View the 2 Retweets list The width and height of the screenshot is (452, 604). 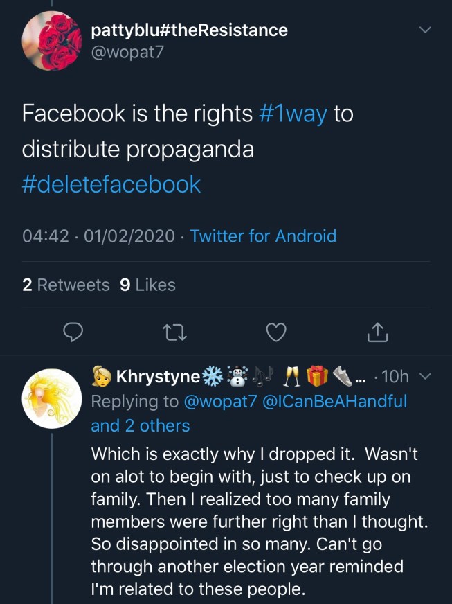(x=66, y=285)
